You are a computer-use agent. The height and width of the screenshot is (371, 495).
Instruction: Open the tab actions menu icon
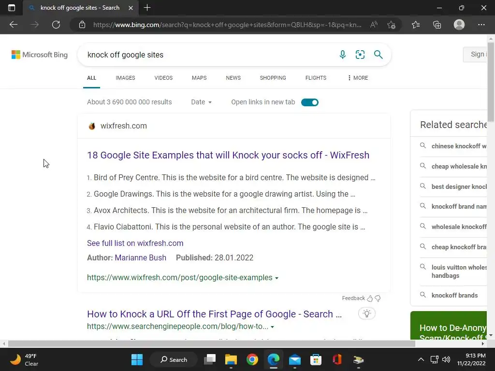coord(12,8)
